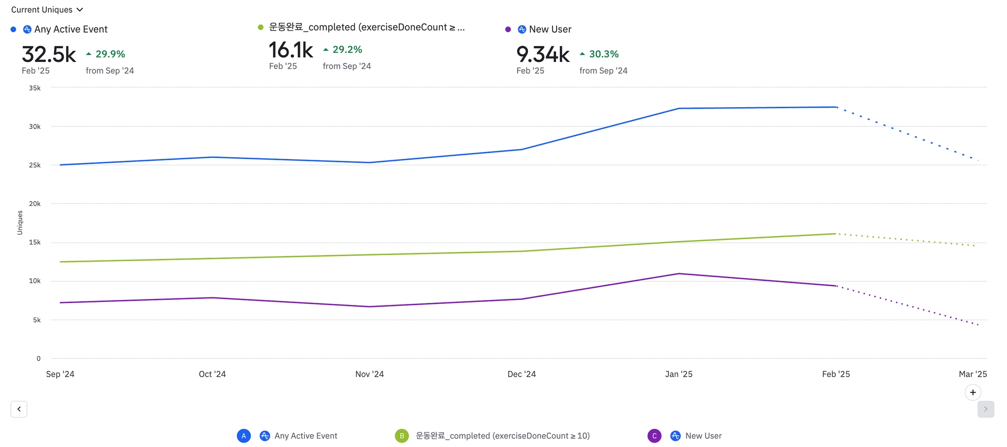Click the Amplitude icon next to legend New User
Screen dimensions: 1007x447
pyautogui.click(x=676, y=436)
